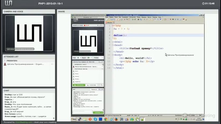This screenshot has height=124, width=221.
Task: Click New file icon in Notepad++ toolbar
Action: [107, 19]
